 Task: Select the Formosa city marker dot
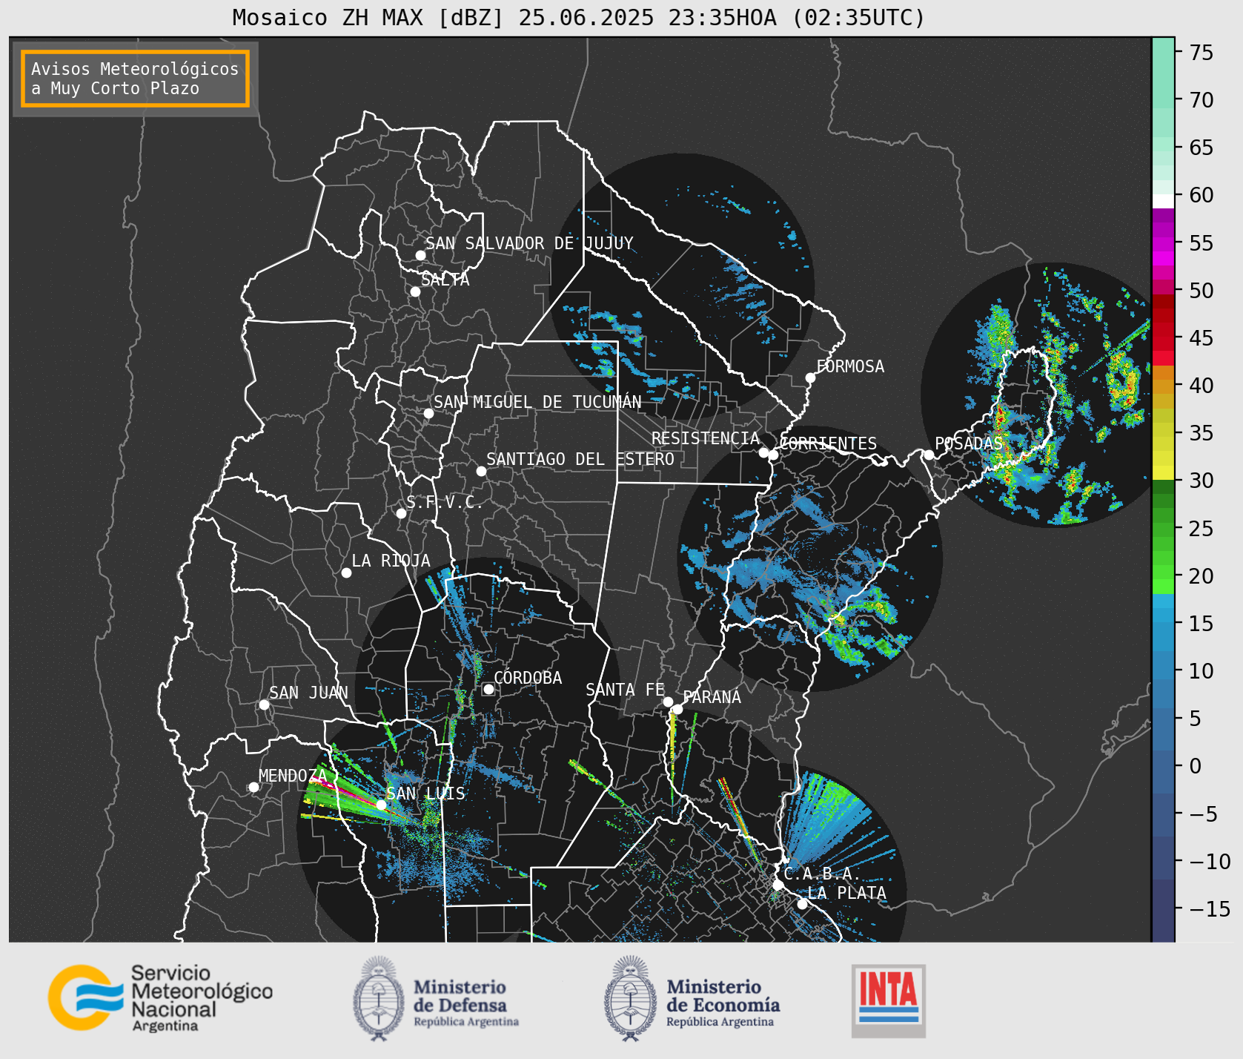[810, 377]
